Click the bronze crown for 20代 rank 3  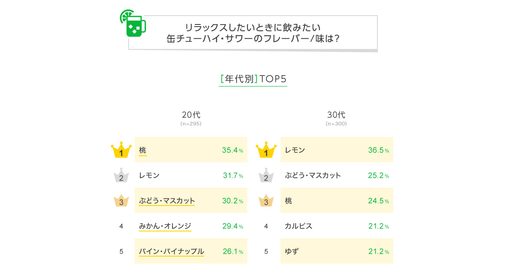[x=121, y=200]
